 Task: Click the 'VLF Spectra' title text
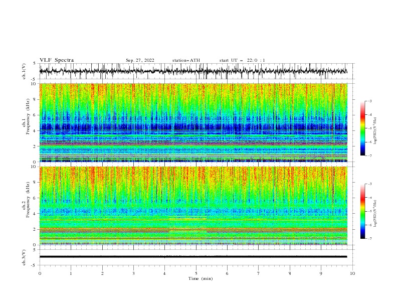(x=57, y=60)
